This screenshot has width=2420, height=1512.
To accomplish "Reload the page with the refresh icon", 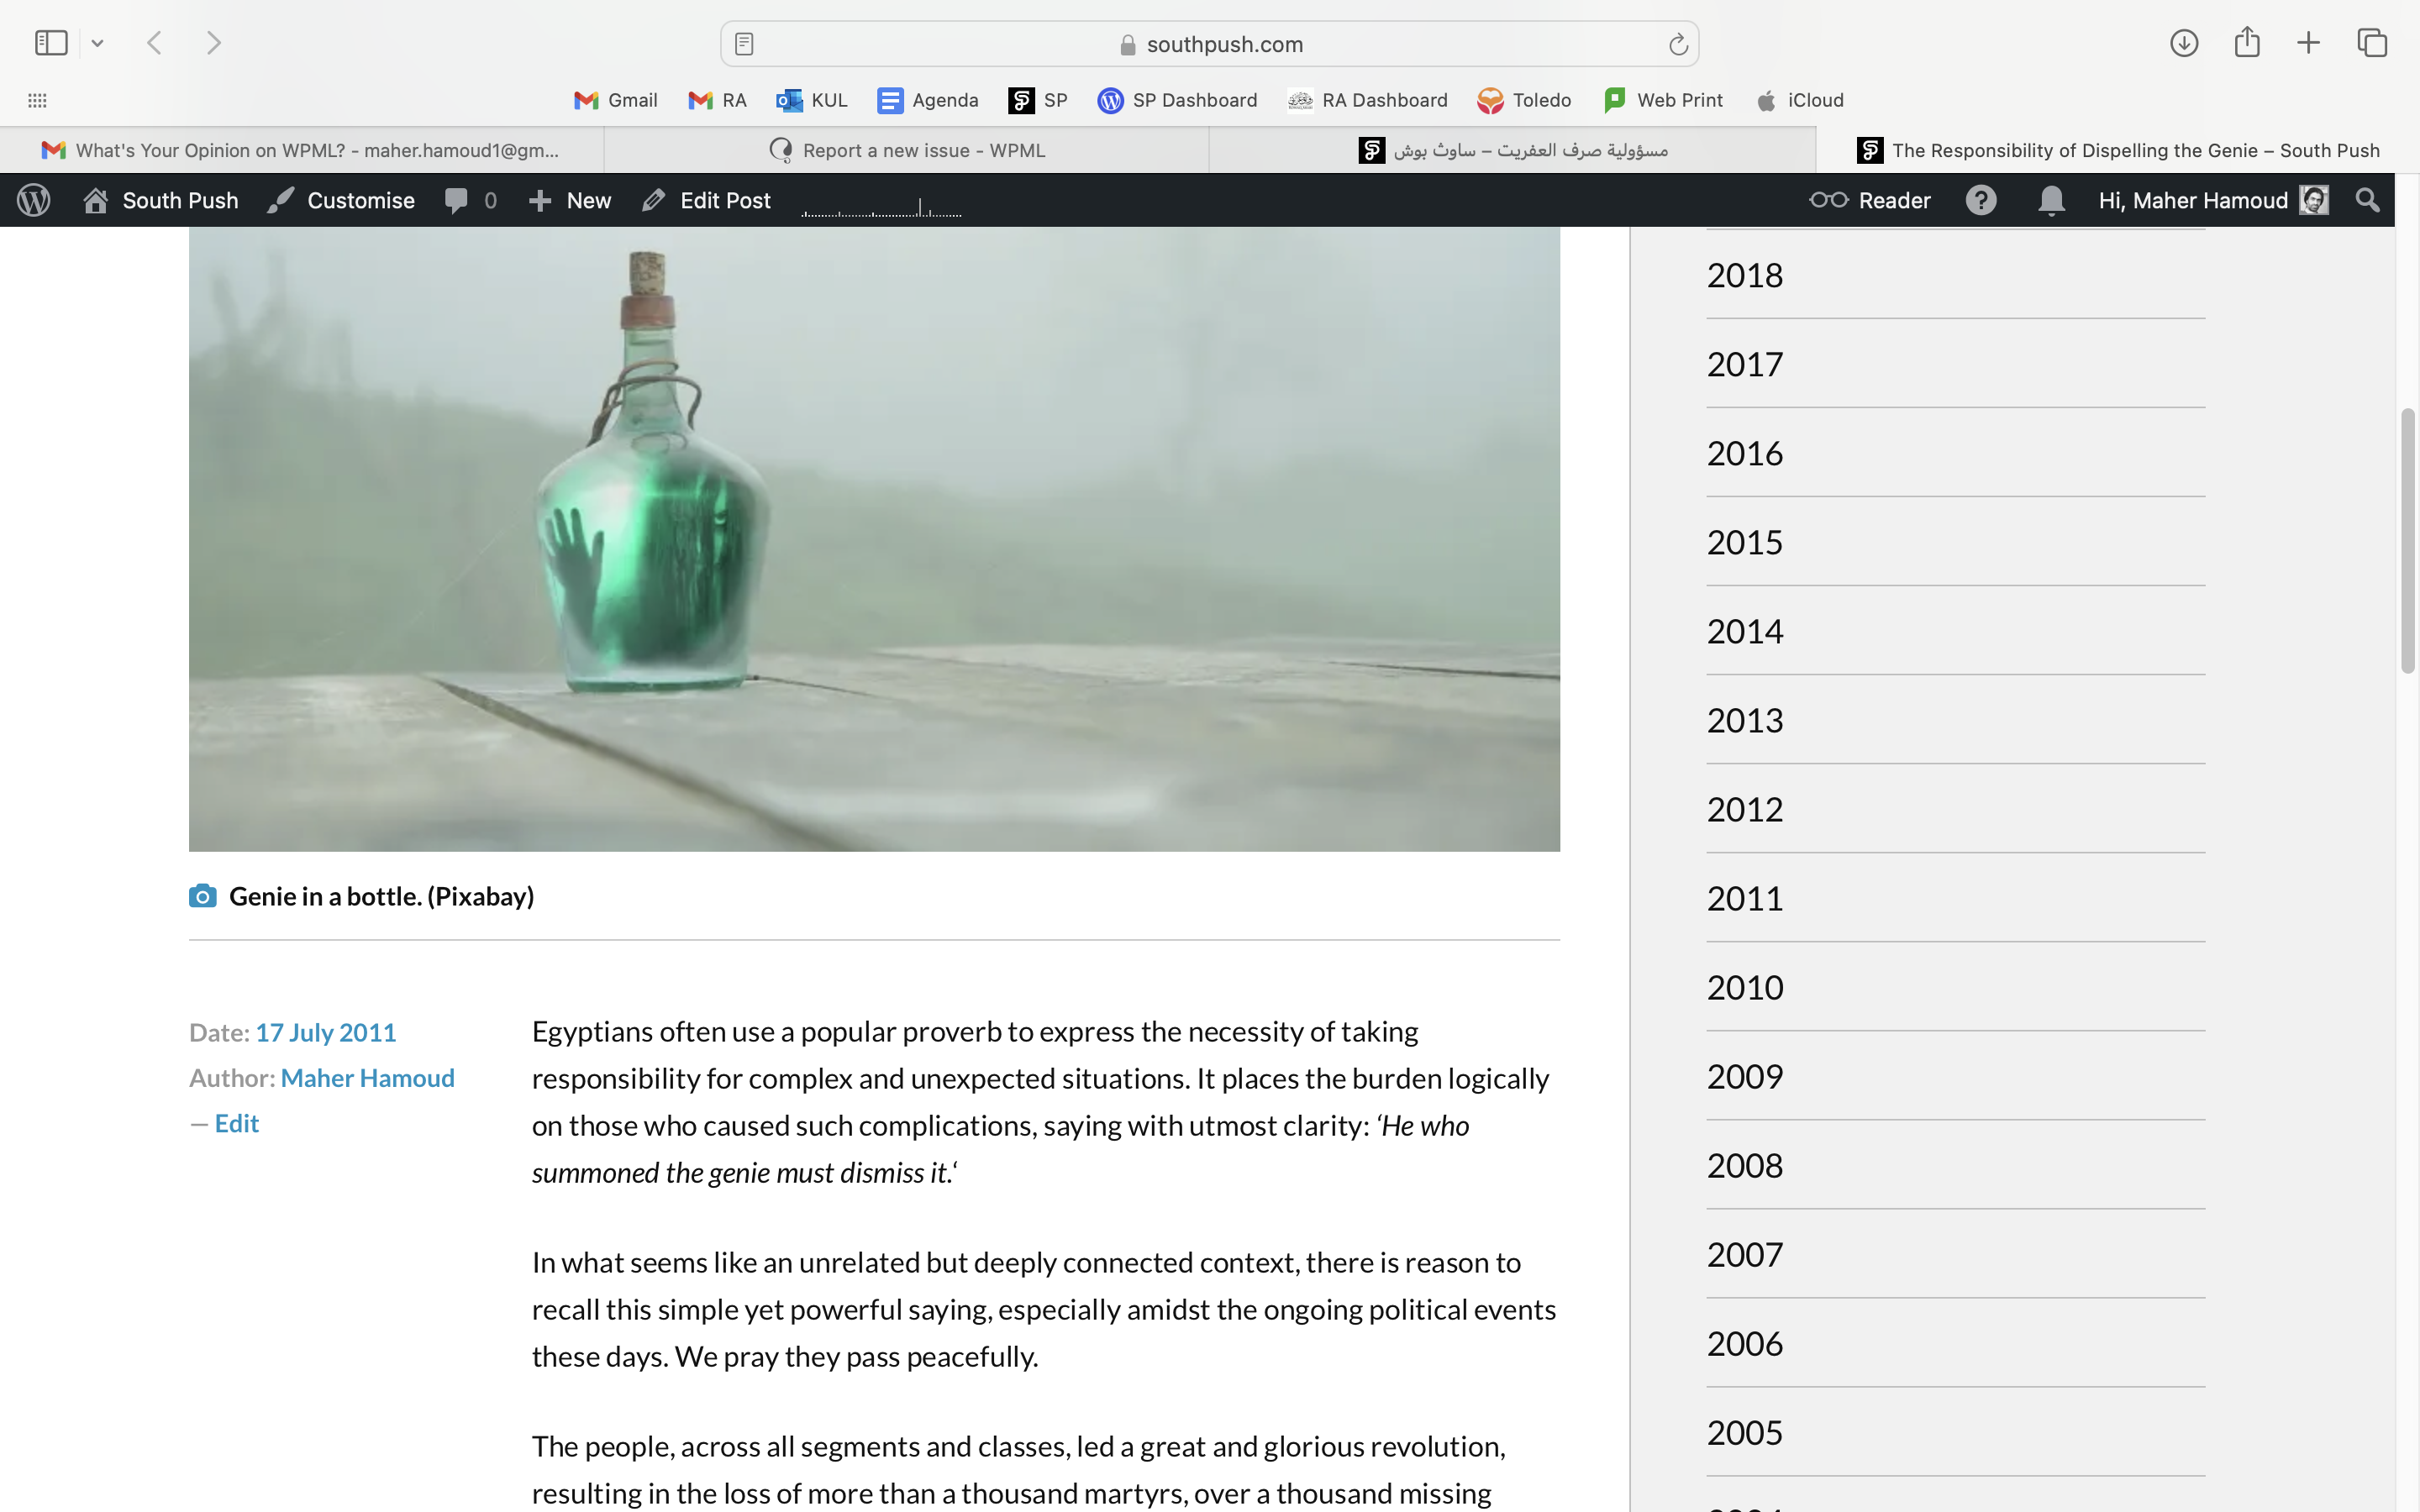I will tap(1678, 44).
